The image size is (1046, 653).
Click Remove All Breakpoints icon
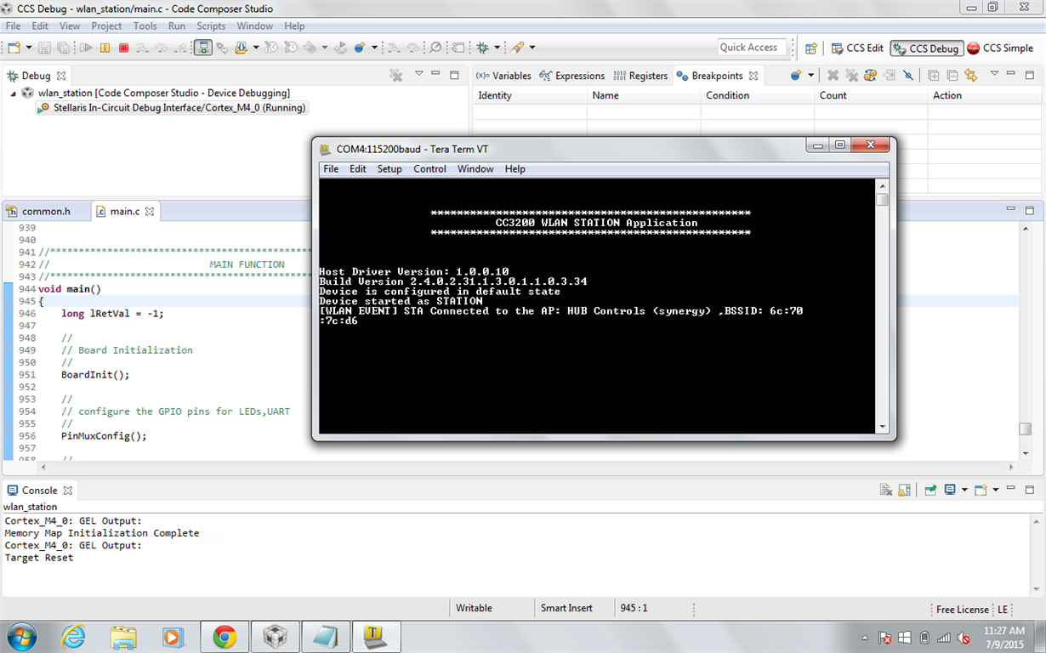click(851, 76)
